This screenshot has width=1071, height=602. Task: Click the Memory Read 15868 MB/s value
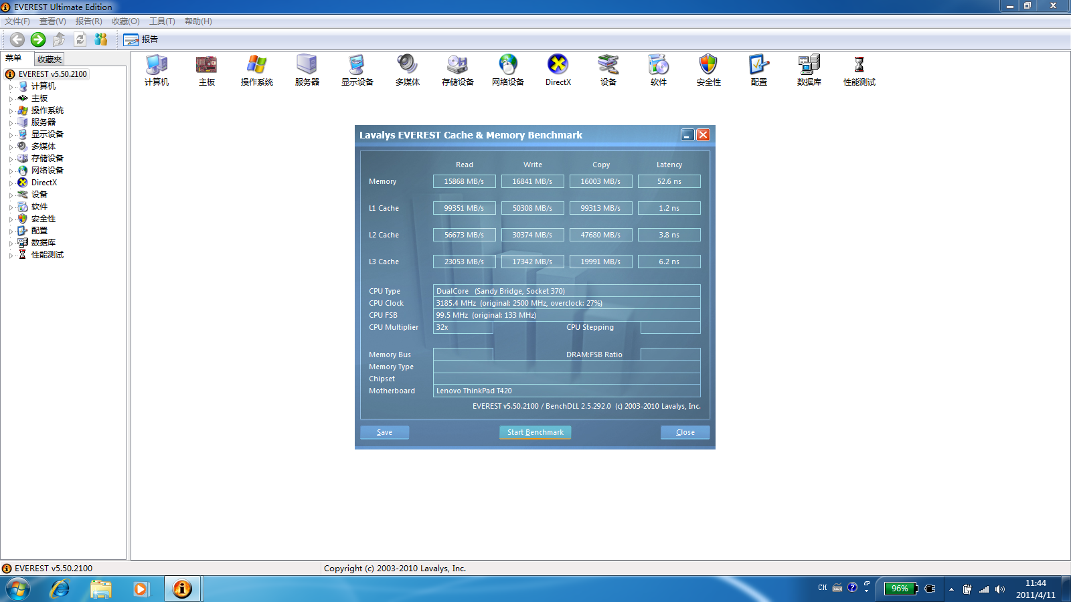pos(465,181)
